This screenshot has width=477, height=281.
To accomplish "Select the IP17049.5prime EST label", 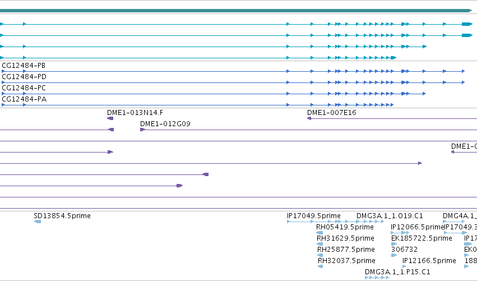I will coord(314,216).
